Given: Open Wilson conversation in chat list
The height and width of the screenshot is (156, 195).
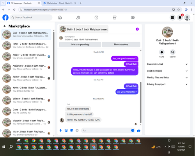Looking at the screenshot, I should (27, 100).
